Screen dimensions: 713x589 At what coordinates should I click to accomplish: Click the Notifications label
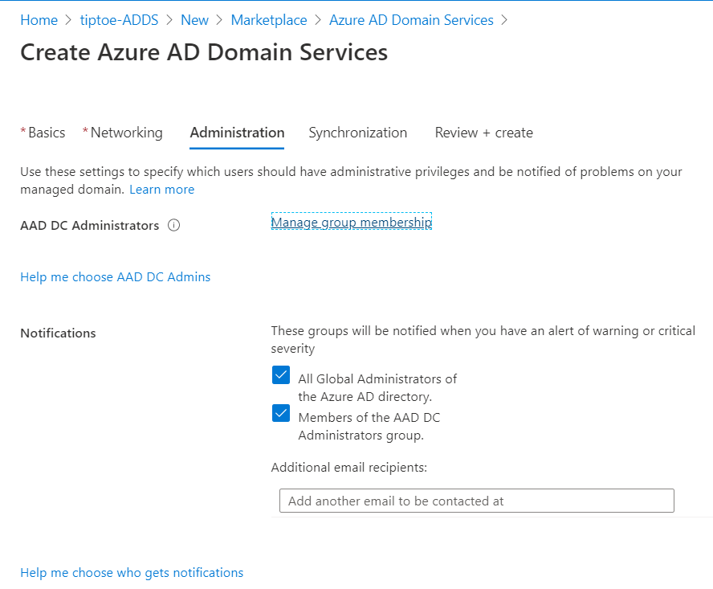click(58, 333)
